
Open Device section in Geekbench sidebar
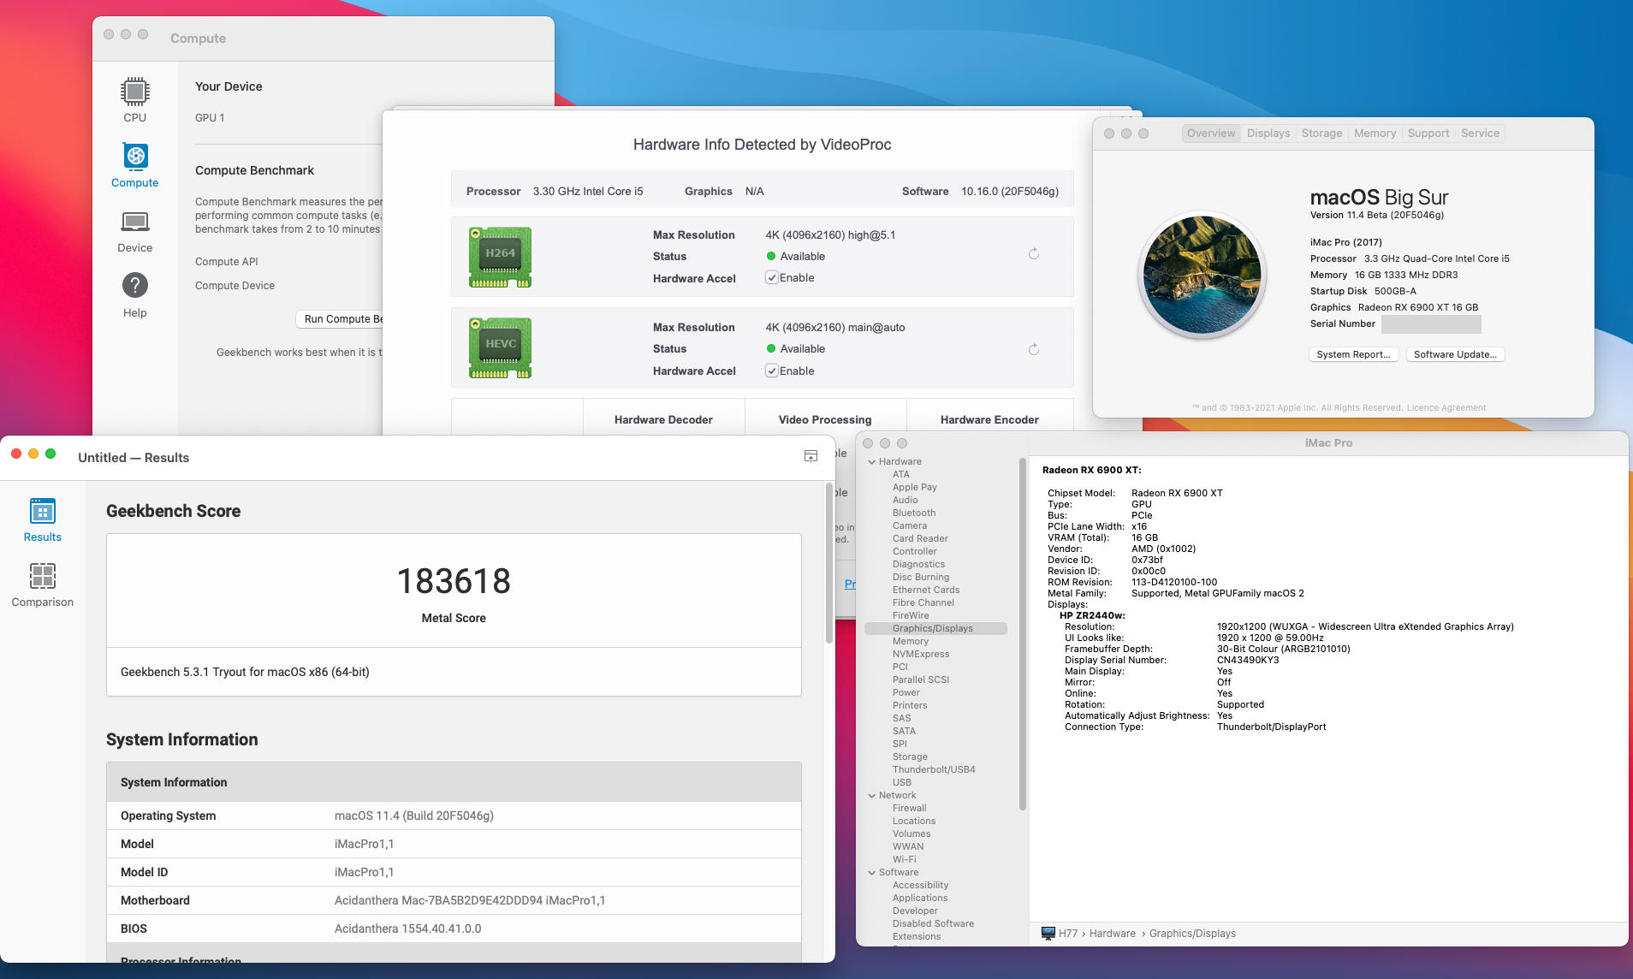click(x=134, y=231)
